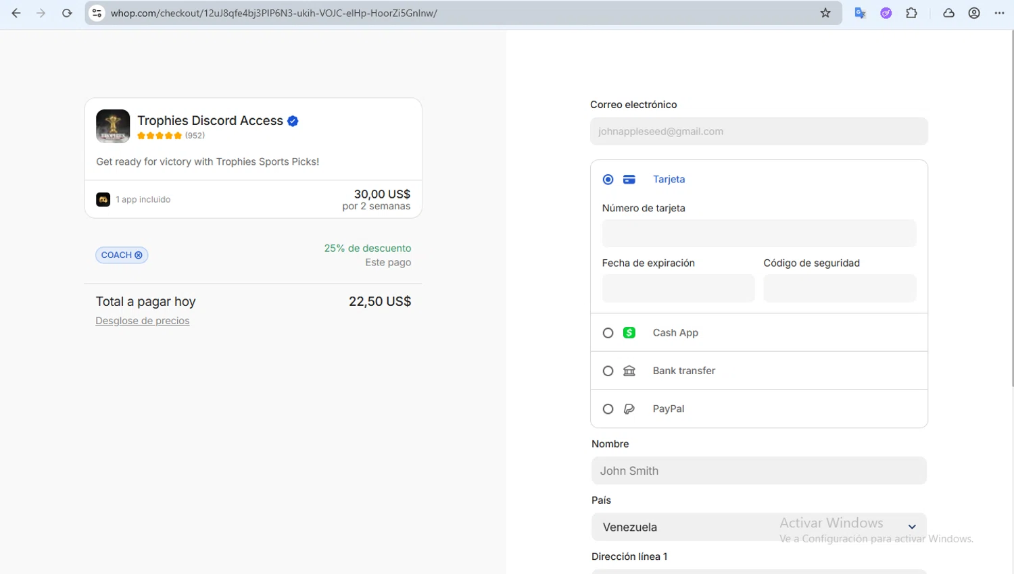Click the '25% de descuento' text
The image size is (1014, 574).
click(368, 249)
